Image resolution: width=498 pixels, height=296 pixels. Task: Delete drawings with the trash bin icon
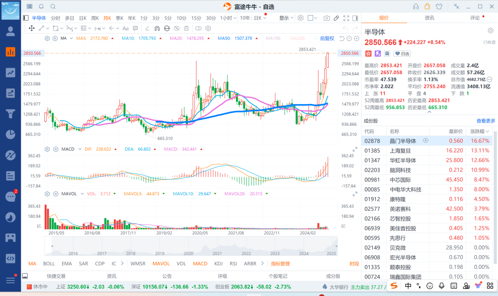tap(186, 28)
